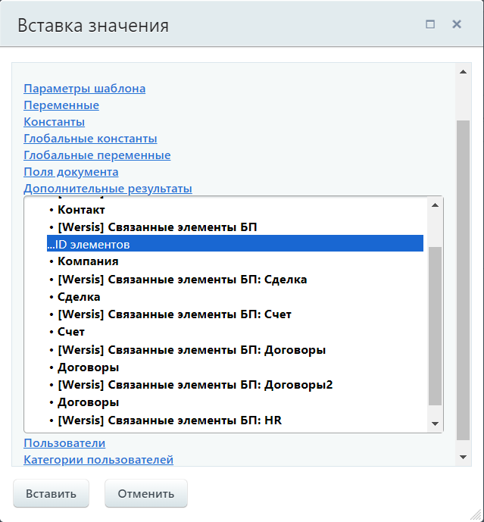
Task: Open the Глобальные переменные link
Action: click(97, 155)
